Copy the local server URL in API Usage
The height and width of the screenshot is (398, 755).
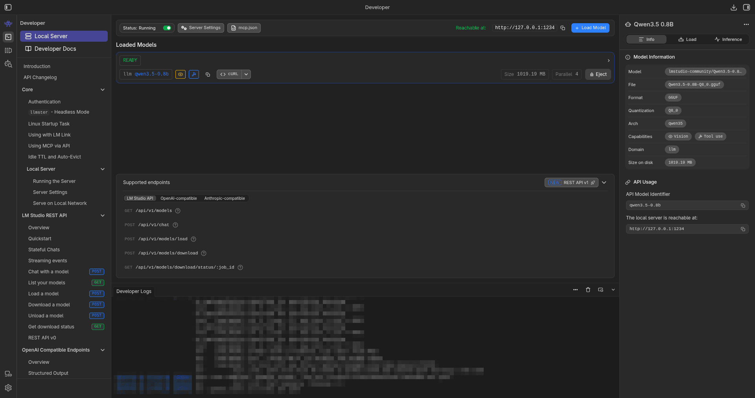[743, 229]
